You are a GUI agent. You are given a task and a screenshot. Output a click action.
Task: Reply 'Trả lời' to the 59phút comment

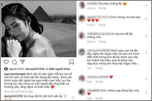(x=102, y=42)
